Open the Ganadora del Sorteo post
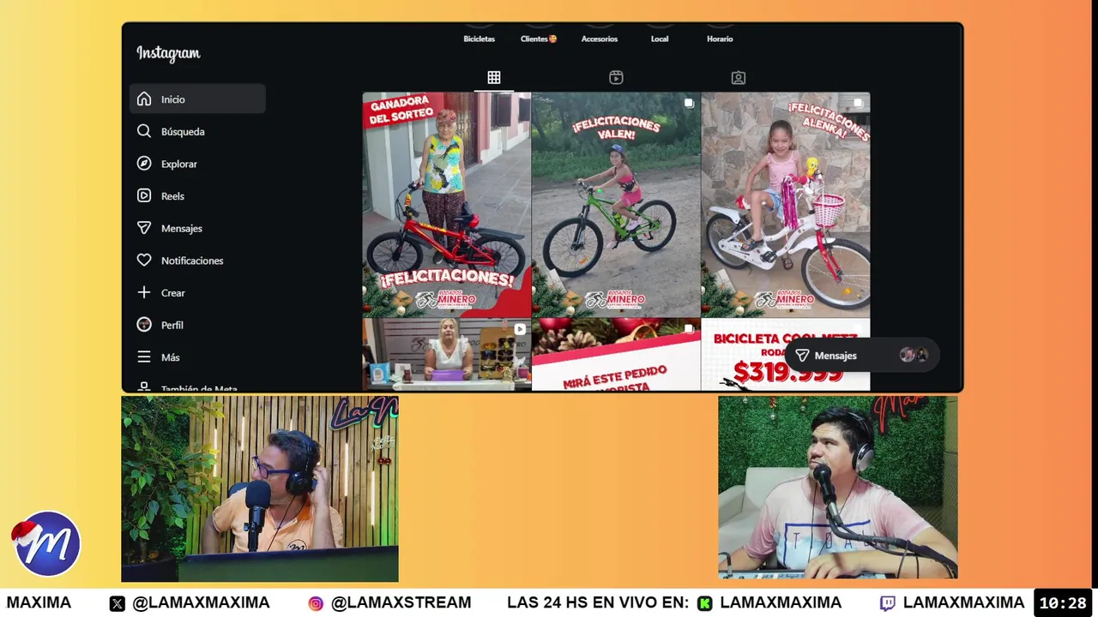 (x=446, y=205)
